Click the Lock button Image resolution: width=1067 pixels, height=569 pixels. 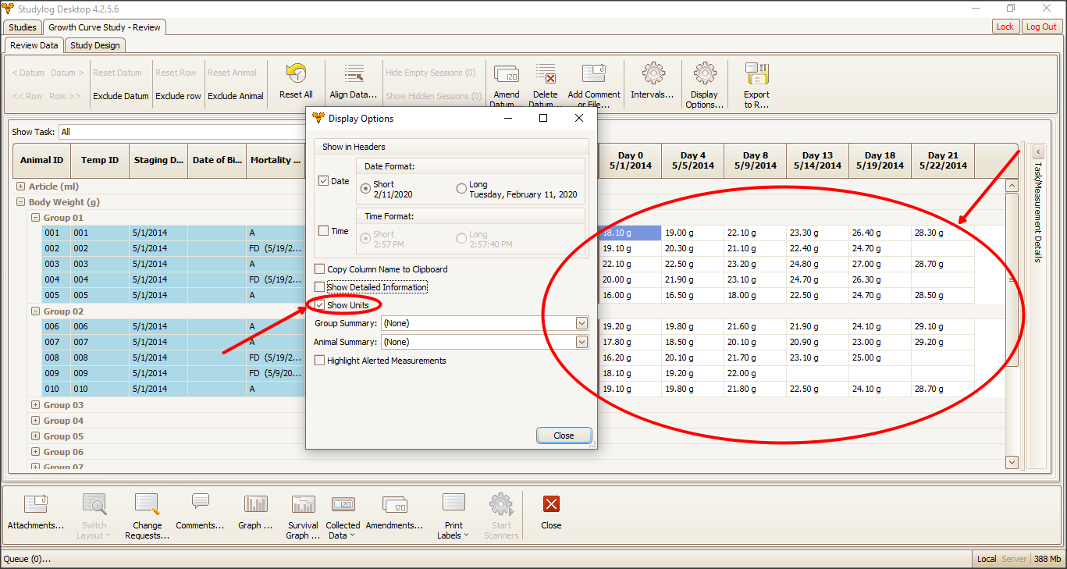[1005, 27]
